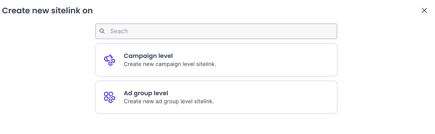Select the Campaign level option card
Screen dimensions: 435x134
(216, 60)
